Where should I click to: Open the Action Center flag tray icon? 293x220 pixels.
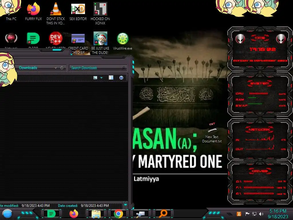pyautogui.click(x=247, y=214)
